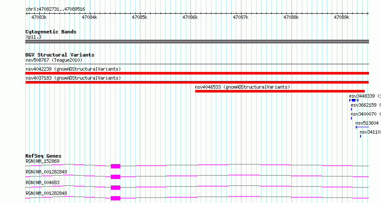Open variant nsv508767 (Teague2010) label
This screenshot has width=381, height=203.
coord(54,60)
